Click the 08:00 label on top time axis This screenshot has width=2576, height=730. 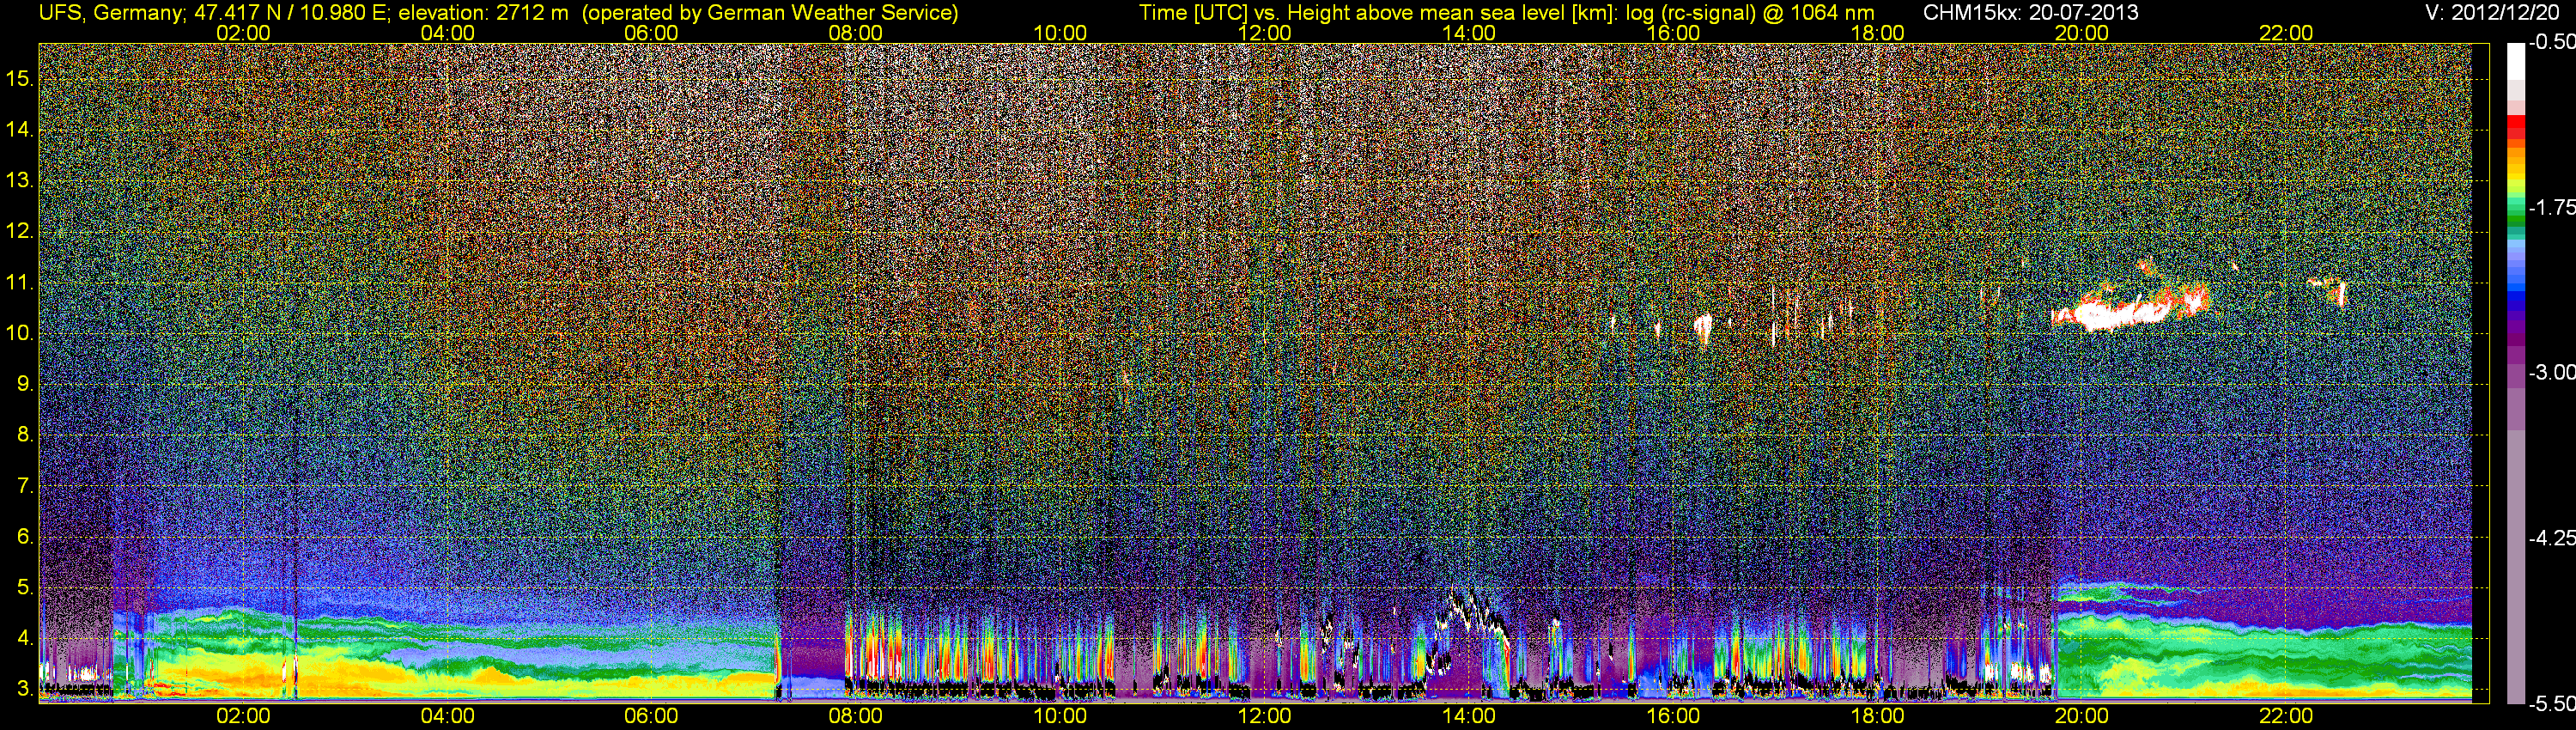pos(855,33)
